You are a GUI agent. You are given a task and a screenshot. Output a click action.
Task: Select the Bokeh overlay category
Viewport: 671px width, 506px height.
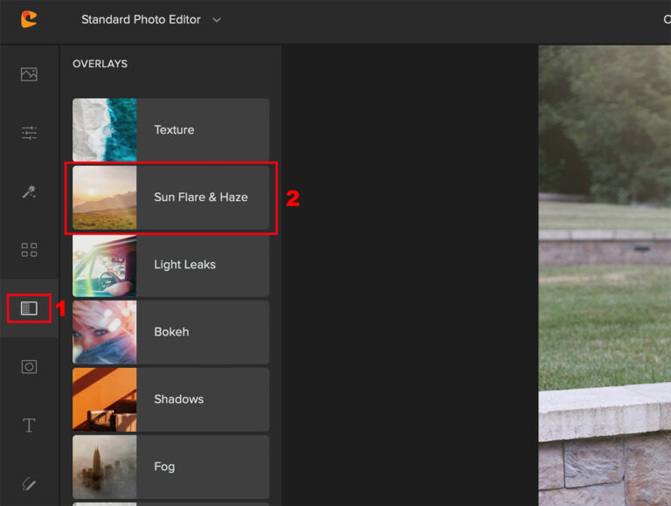pos(170,332)
